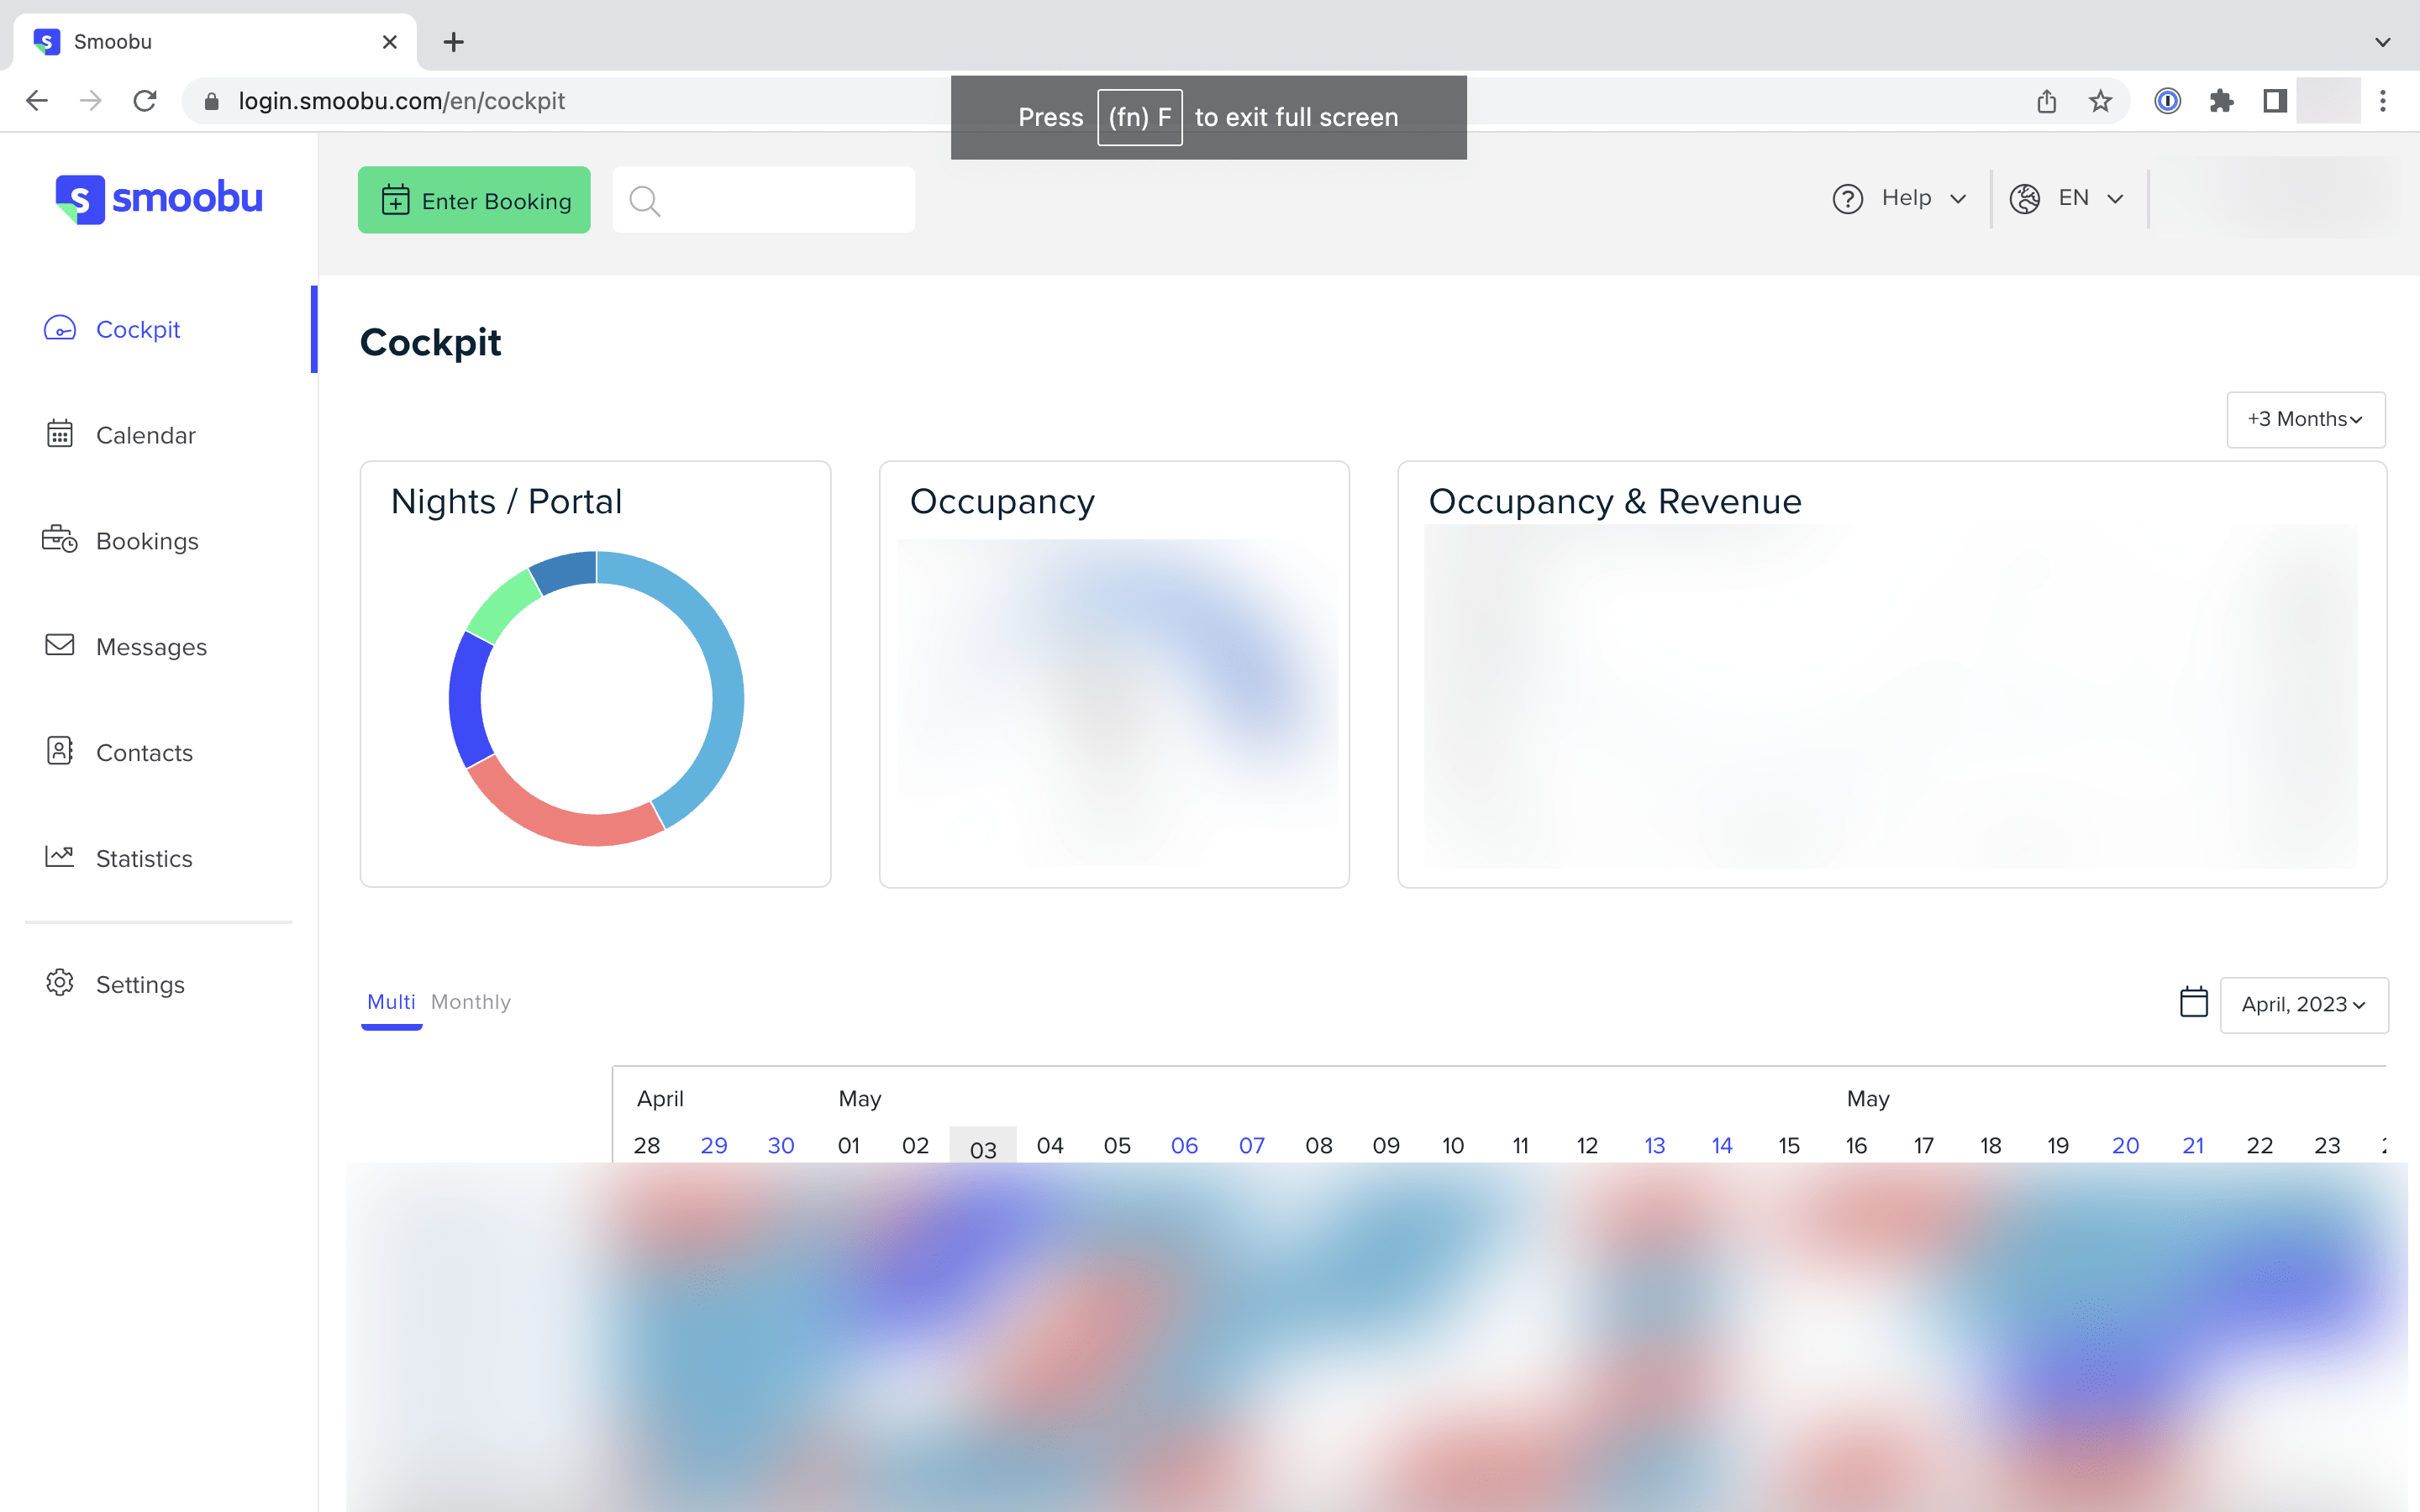Click the globe language icon
The width and height of the screenshot is (2420, 1512).
pyautogui.click(x=2025, y=199)
